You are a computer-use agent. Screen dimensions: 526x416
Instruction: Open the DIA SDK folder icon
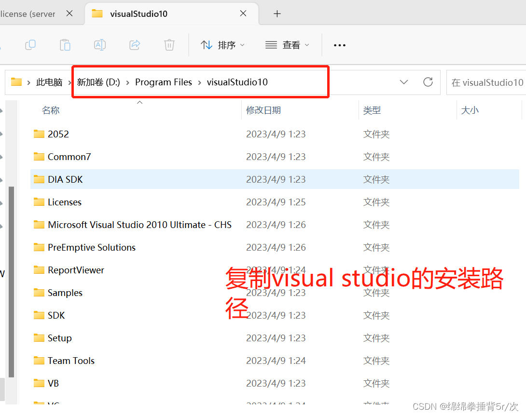39,179
